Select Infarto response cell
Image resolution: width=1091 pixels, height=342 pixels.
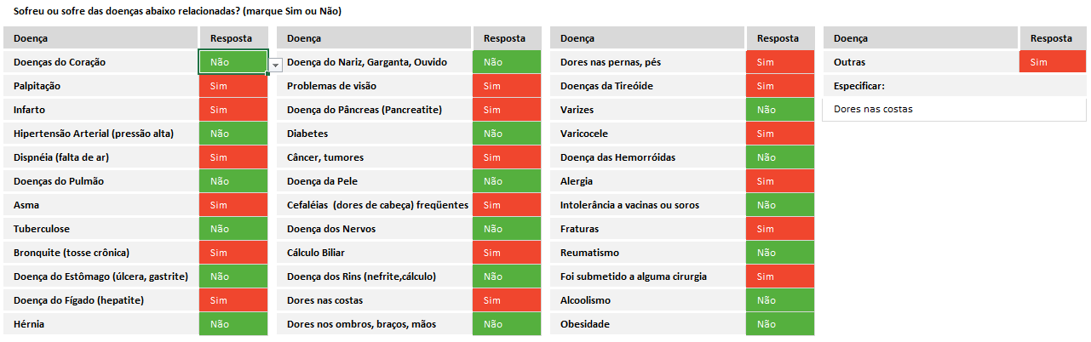(233, 110)
